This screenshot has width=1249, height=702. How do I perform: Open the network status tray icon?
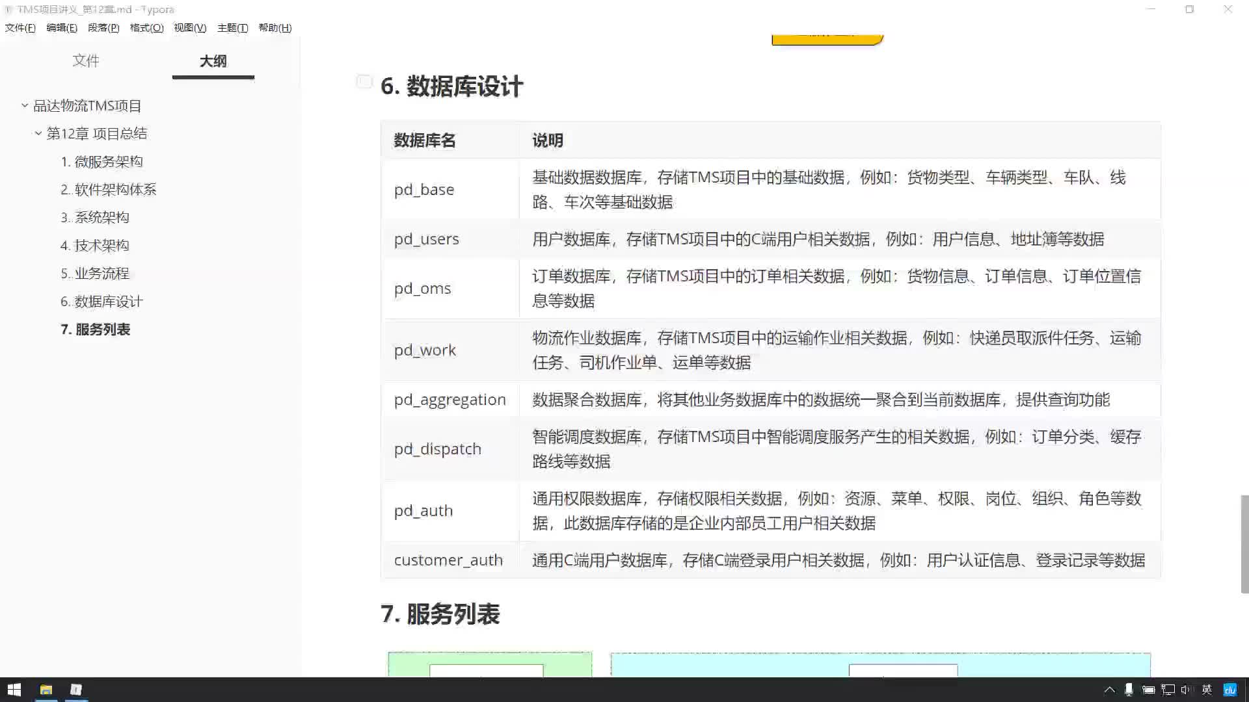coord(1168,690)
